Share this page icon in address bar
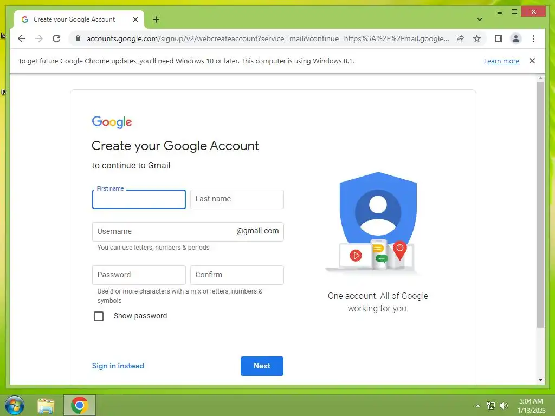Image resolution: width=555 pixels, height=416 pixels. (x=460, y=38)
